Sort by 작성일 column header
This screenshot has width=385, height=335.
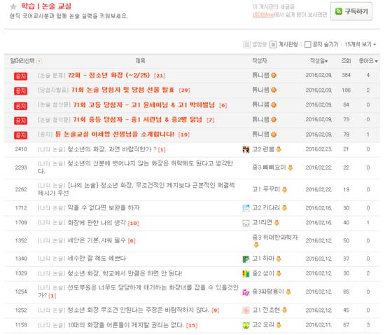[x=318, y=61]
